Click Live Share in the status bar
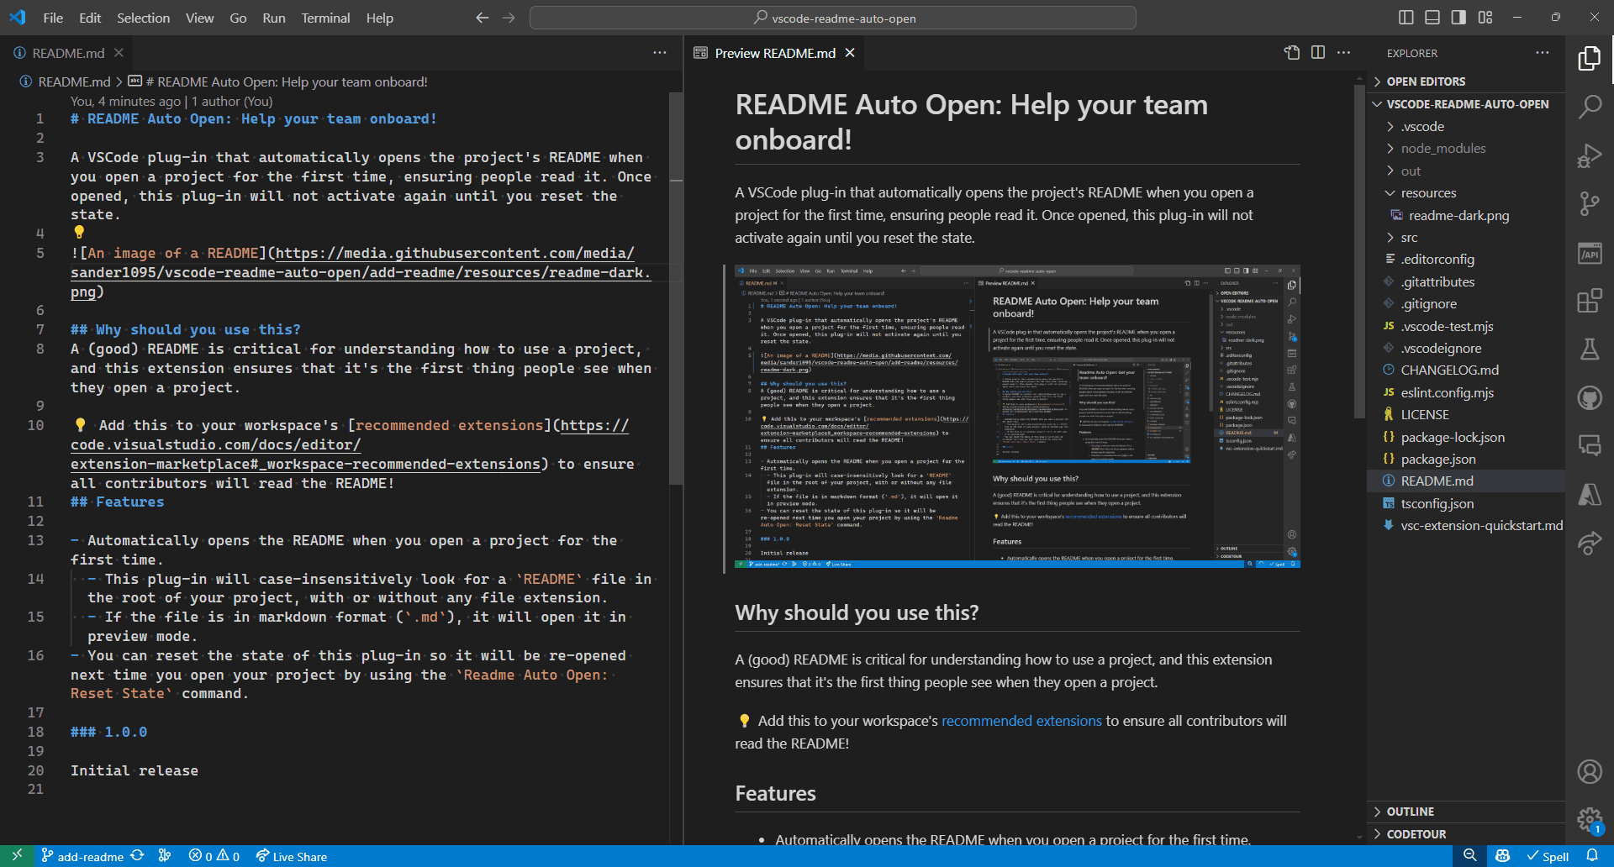 click(x=292, y=857)
